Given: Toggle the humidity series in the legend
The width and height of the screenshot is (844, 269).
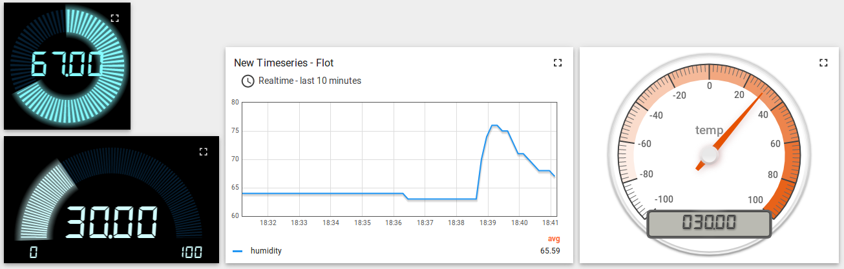Looking at the screenshot, I should pos(266,251).
